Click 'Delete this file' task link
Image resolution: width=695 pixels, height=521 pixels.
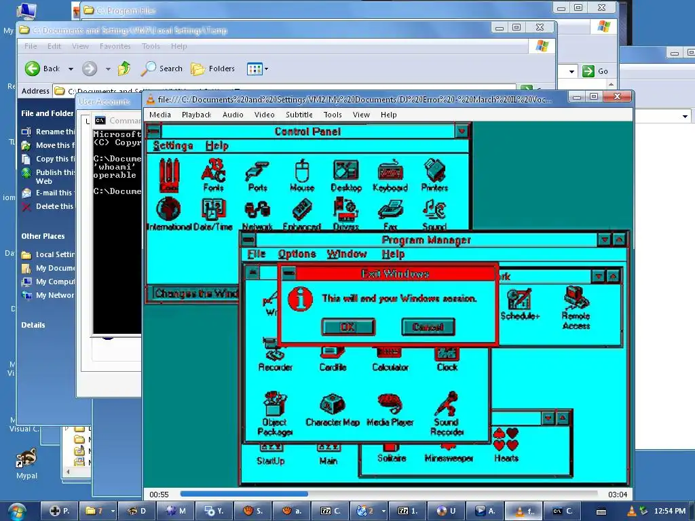[x=48, y=206]
